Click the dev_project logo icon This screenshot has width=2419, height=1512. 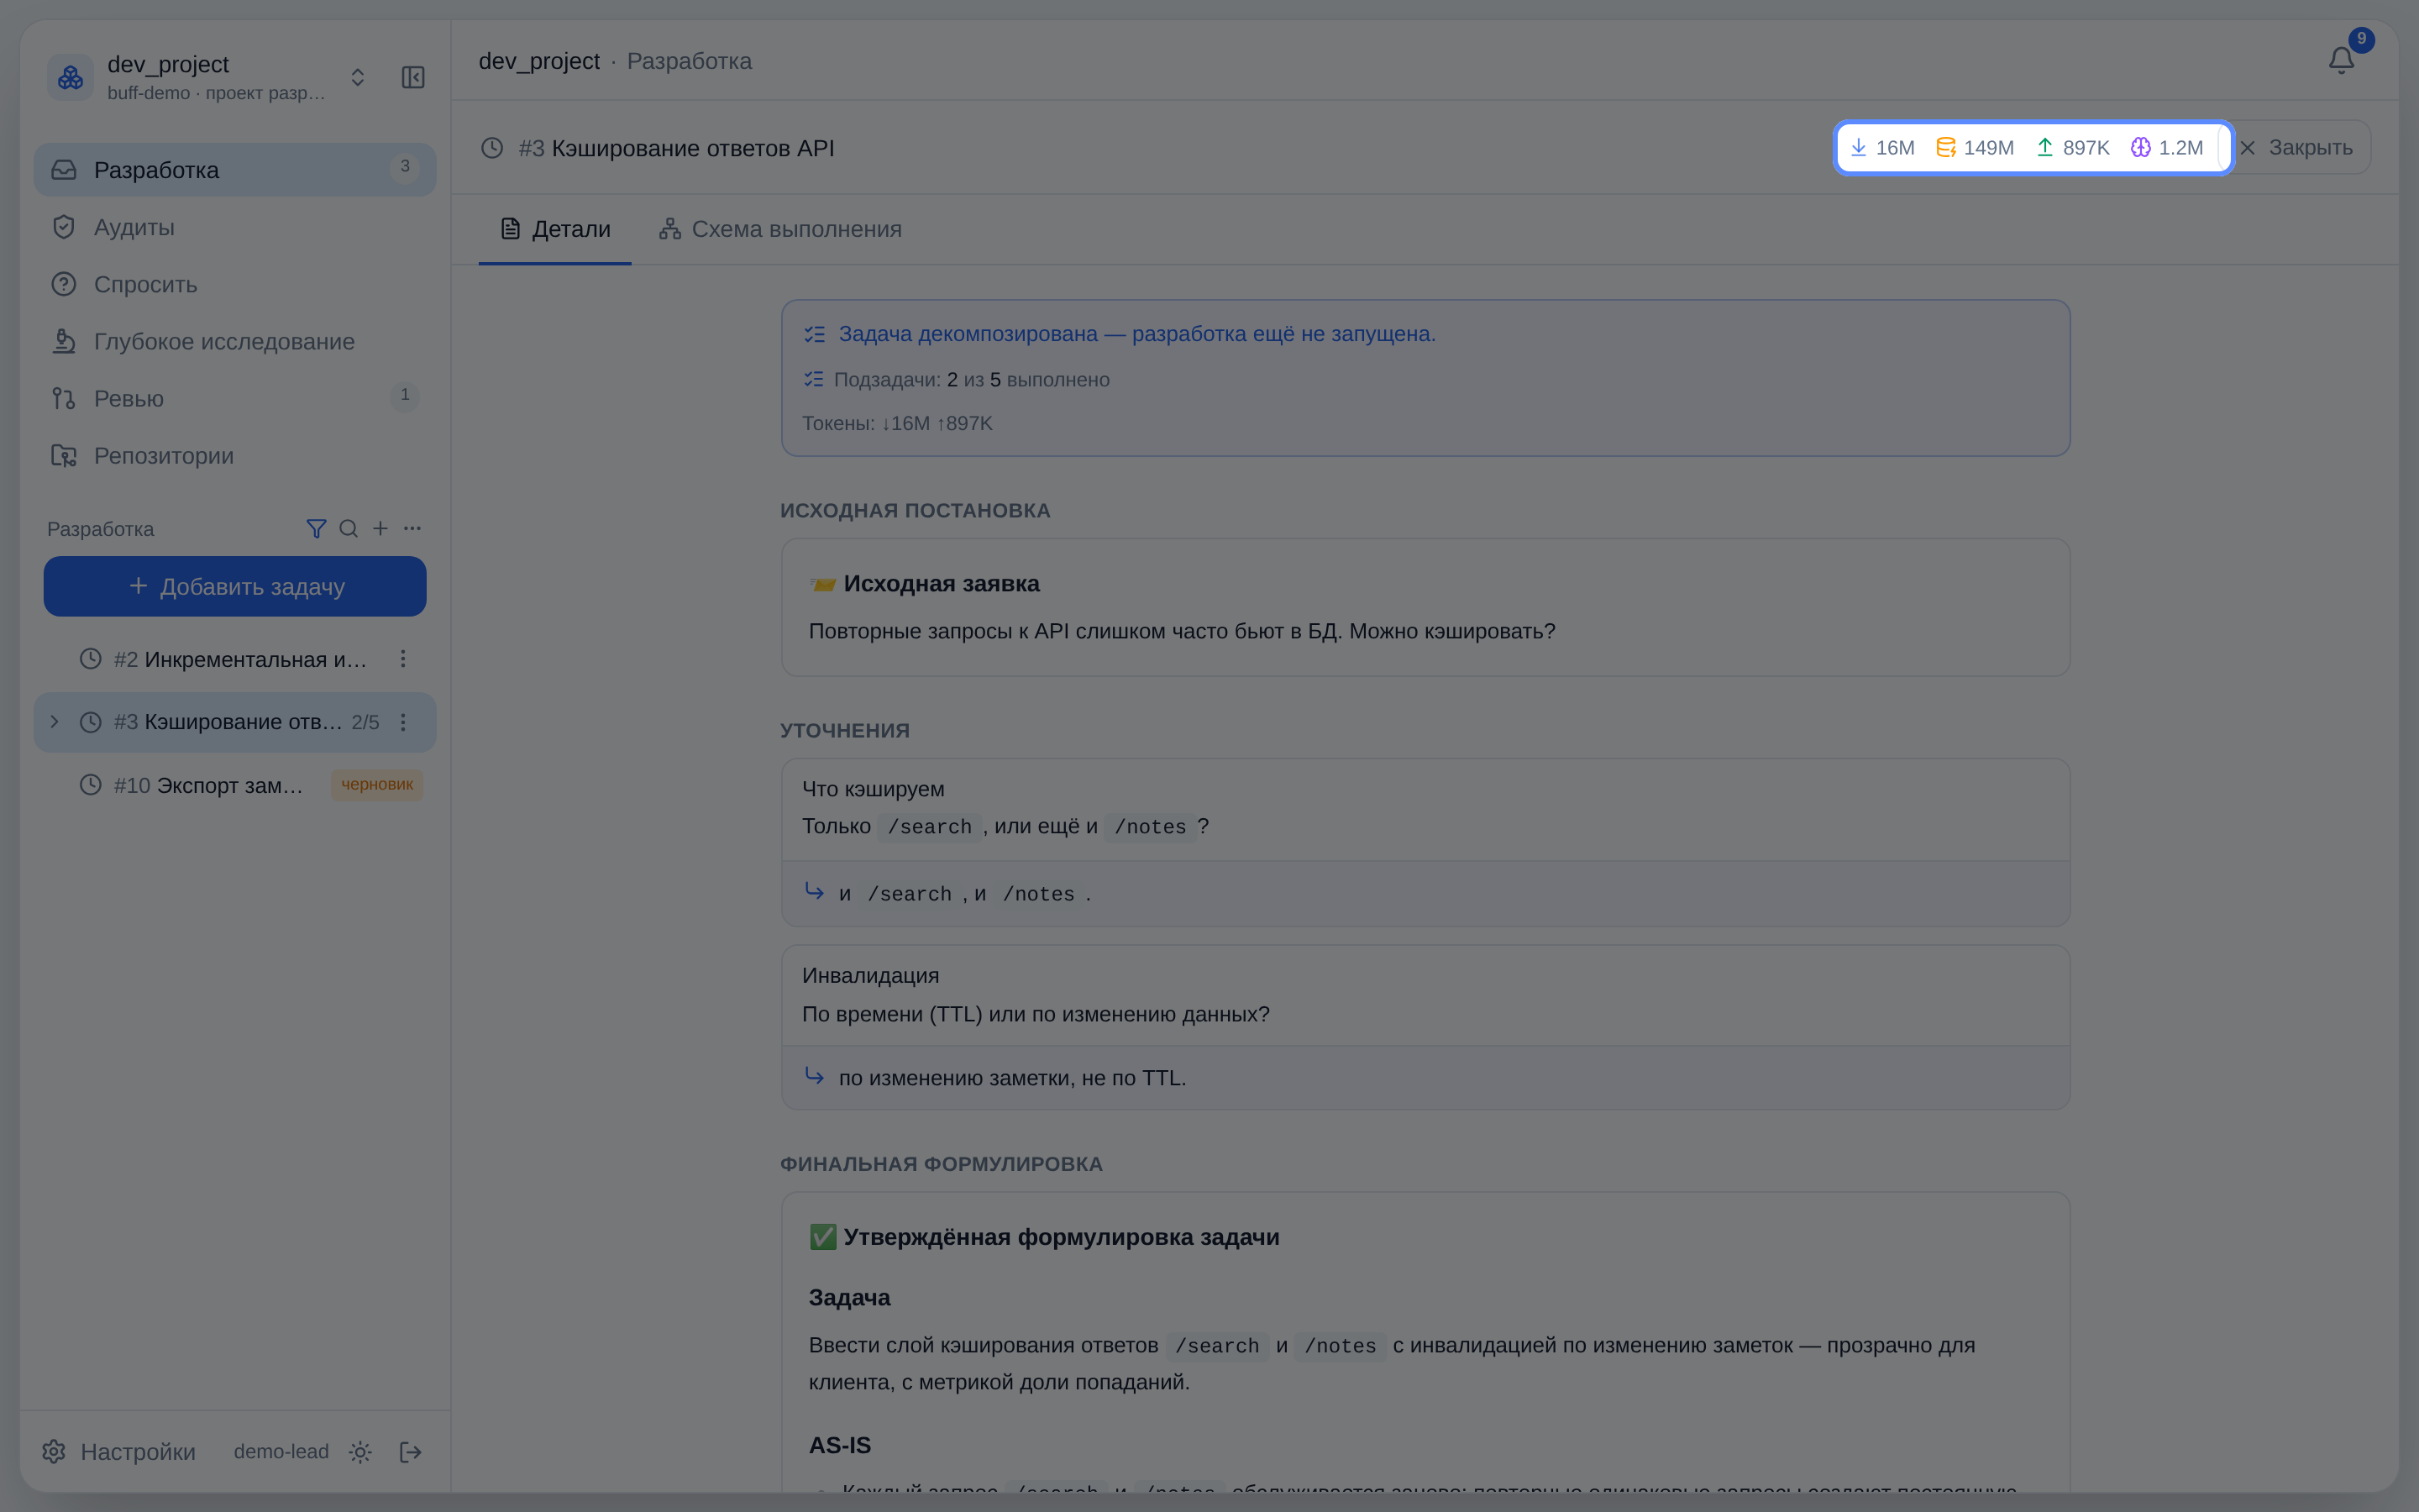point(70,77)
